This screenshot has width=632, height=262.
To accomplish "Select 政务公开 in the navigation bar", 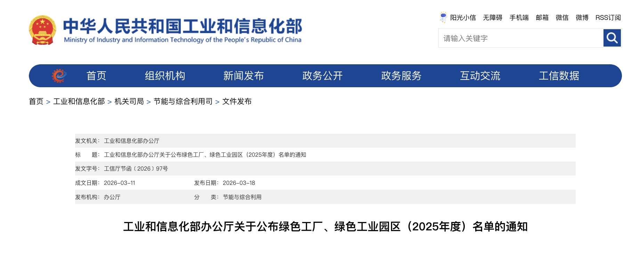I will click(x=322, y=76).
